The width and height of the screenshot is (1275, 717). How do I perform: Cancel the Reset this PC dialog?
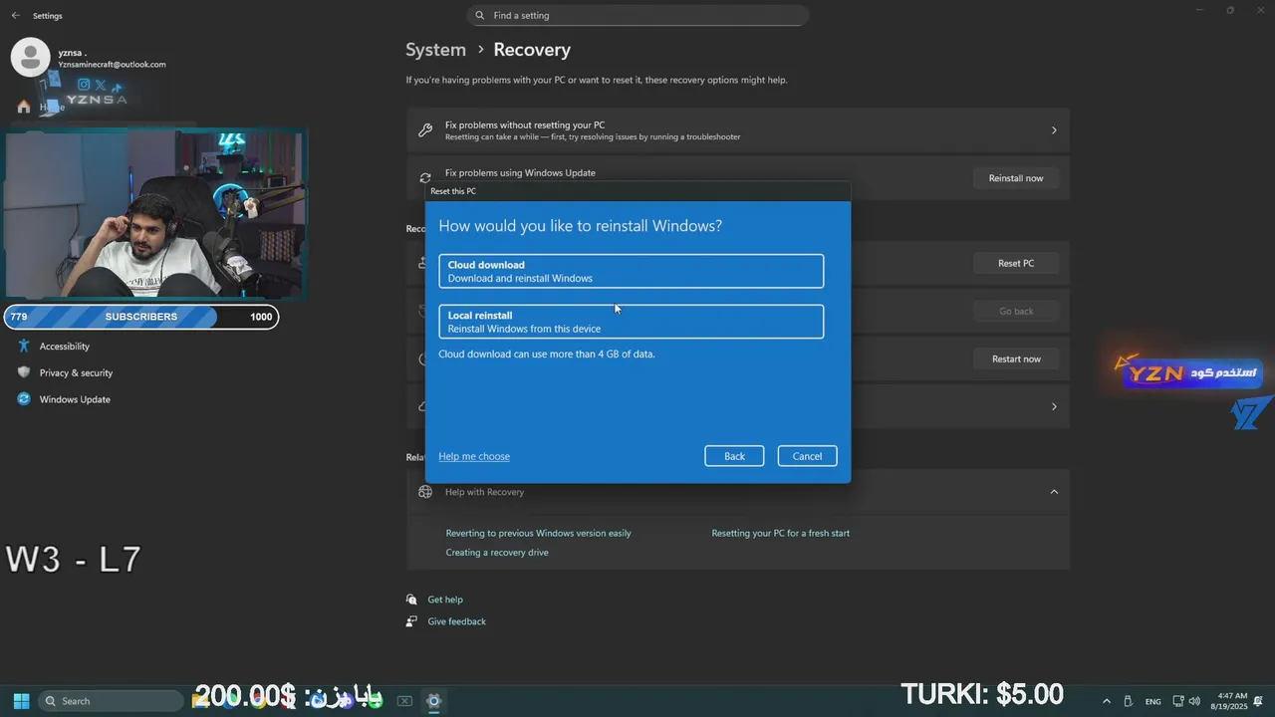pyautogui.click(x=807, y=456)
